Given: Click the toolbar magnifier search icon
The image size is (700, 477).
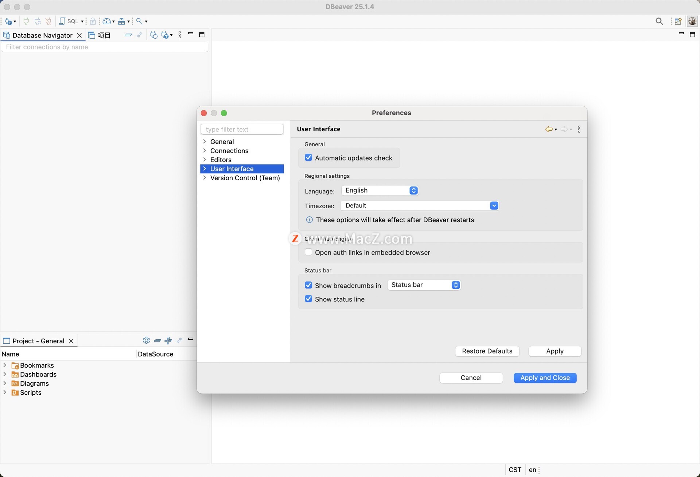Looking at the screenshot, I should (139, 21).
